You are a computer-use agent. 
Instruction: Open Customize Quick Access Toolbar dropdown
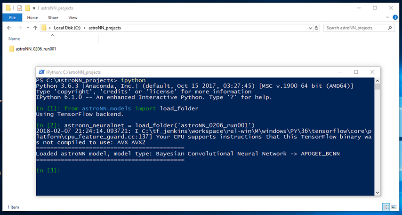click(x=34, y=8)
